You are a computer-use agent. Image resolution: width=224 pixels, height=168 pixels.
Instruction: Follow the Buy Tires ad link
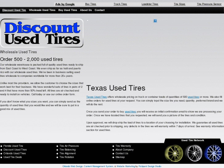(x=91, y=4)
